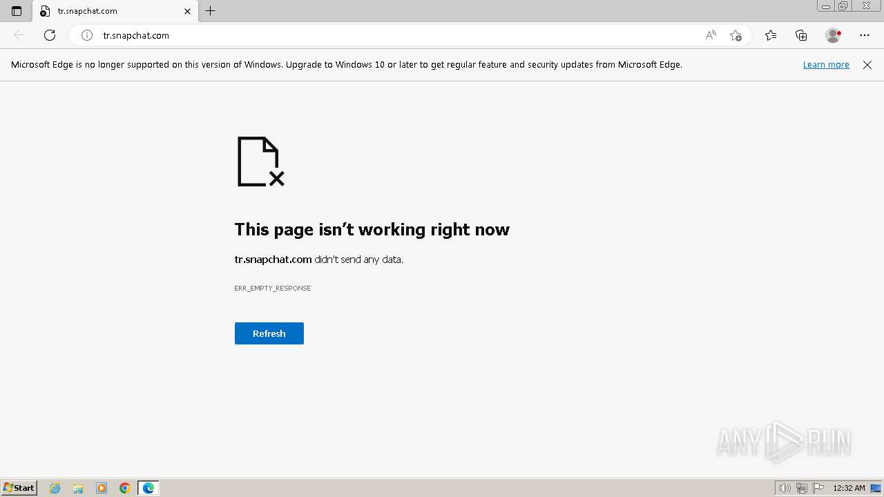Click the blue Refresh button
Screen dimensions: 884x497
point(269,333)
